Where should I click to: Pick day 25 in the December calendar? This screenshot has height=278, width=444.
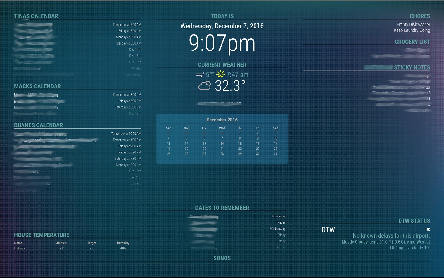(x=169, y=154)
